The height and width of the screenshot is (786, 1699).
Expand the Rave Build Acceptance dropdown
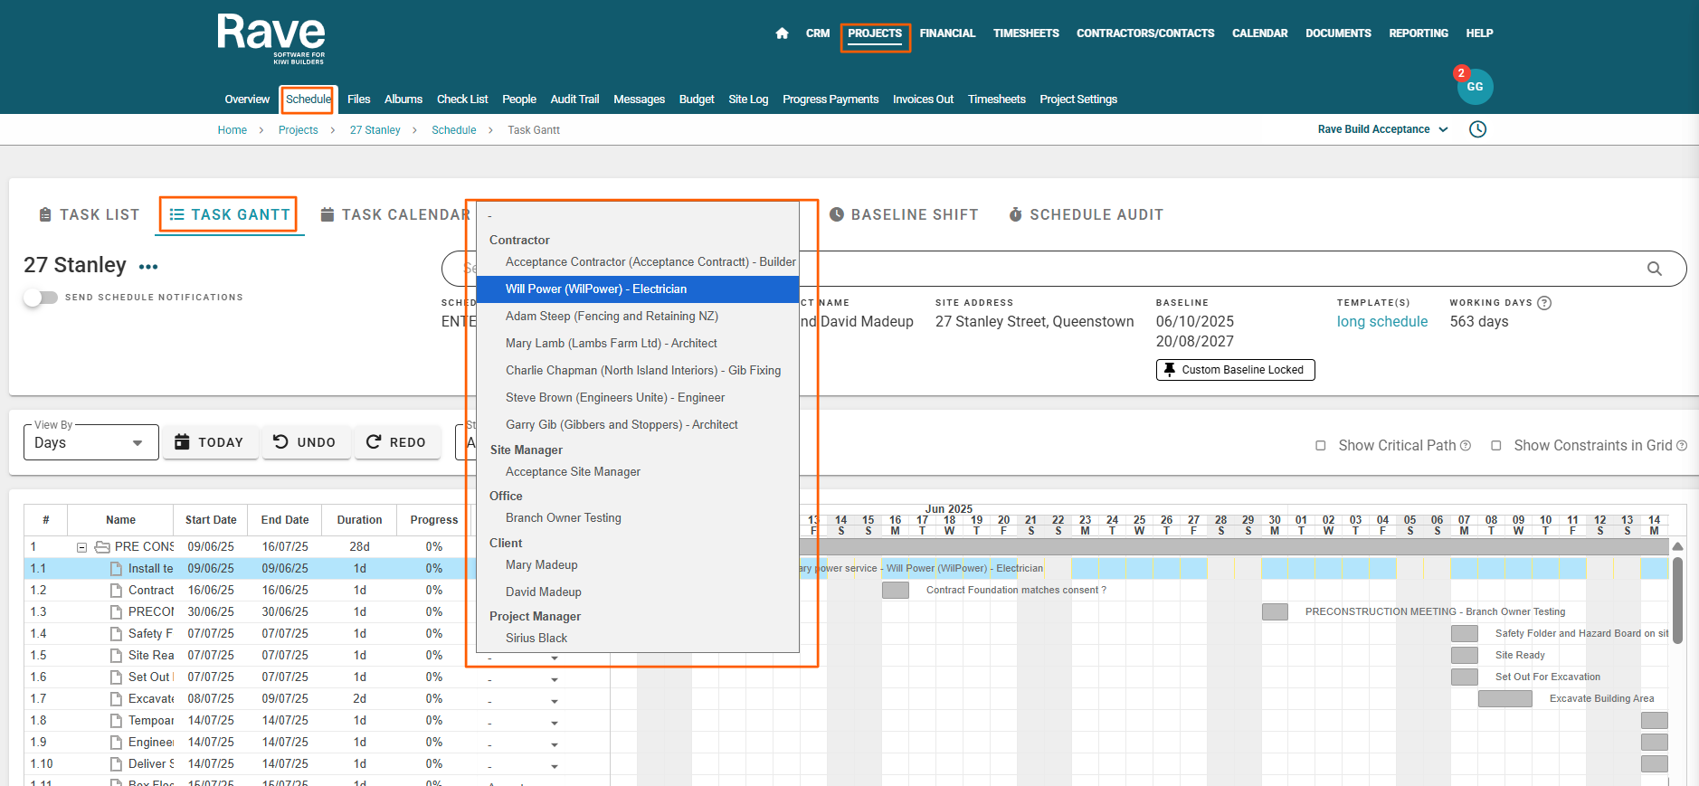(x=1382, y=129)
